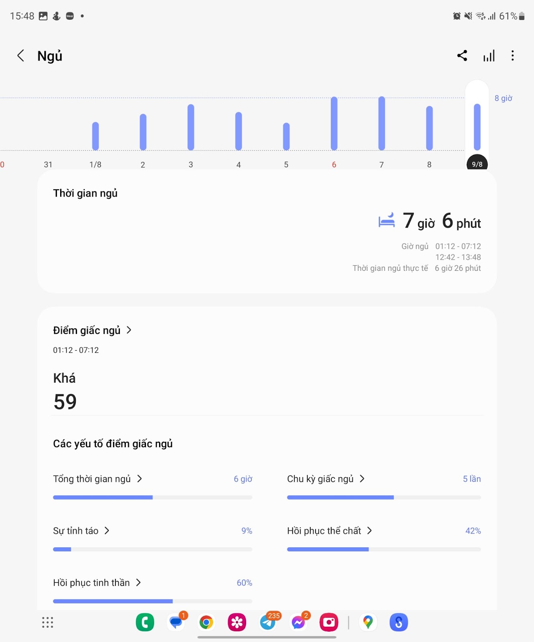Screen dimensions: 534x642
Task: Open Hồi phục thể chất details
Action: click(329, 531)
